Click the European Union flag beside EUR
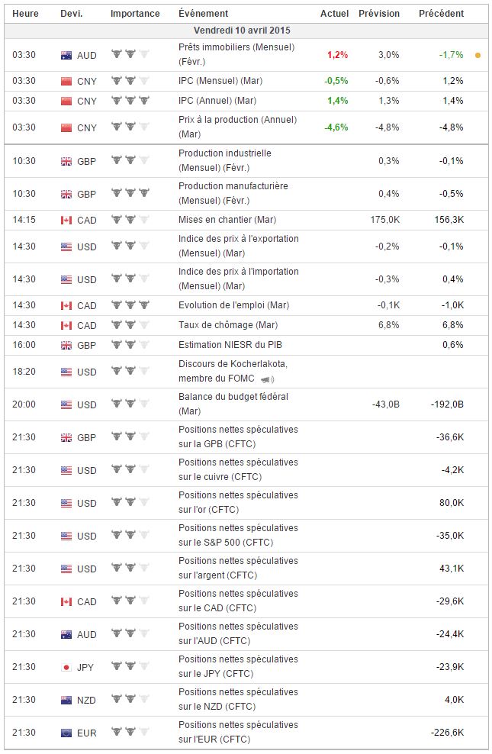Screen dimensions: 492x754 (x=66, y=733)
